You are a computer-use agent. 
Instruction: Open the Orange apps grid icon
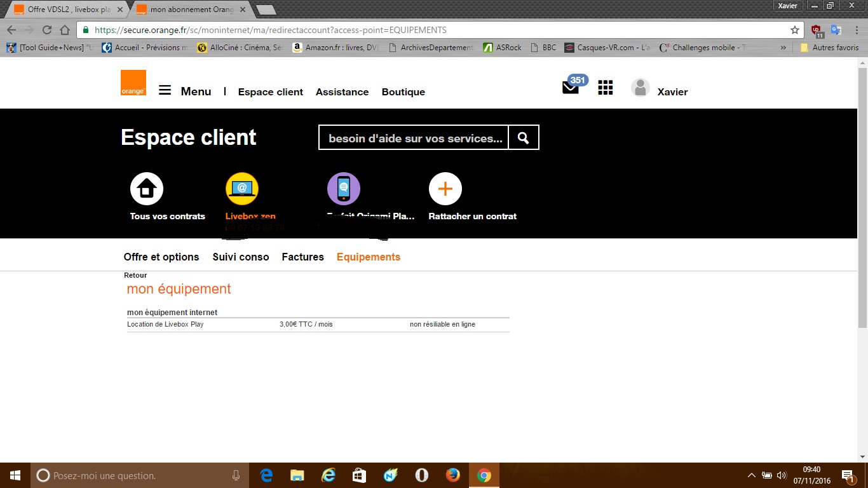605,88
